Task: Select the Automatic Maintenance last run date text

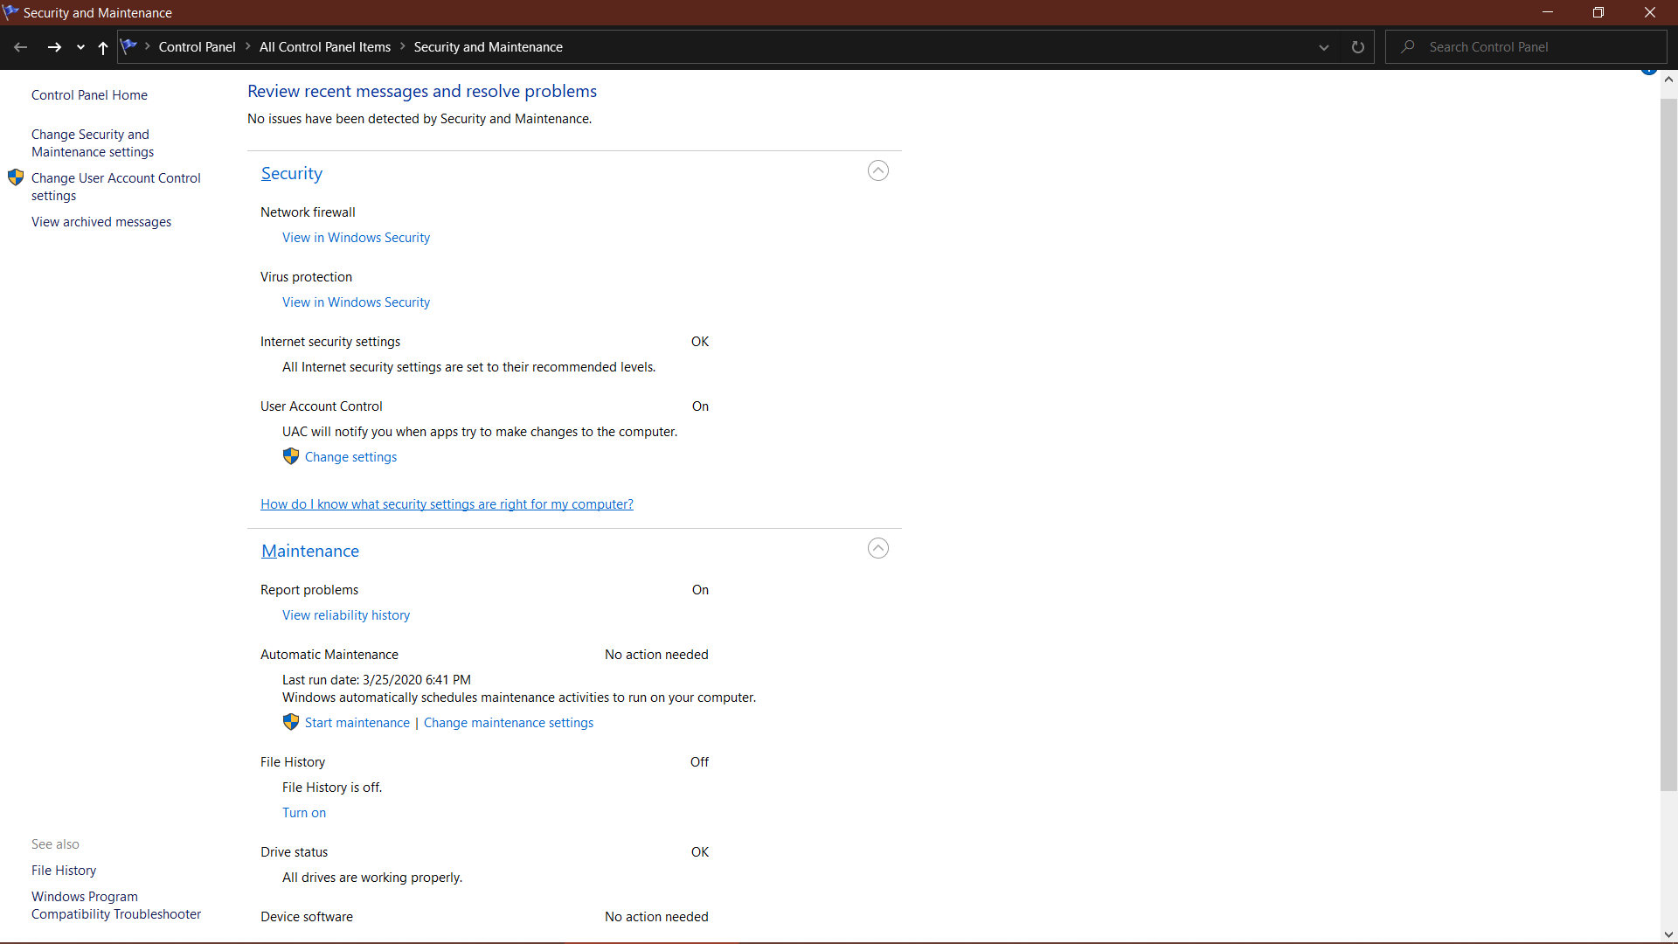Action: click(x=377, y=680)
